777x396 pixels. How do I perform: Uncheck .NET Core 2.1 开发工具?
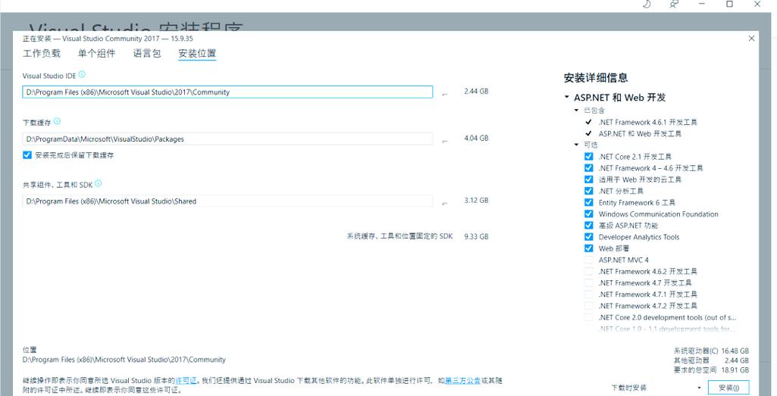(x=589, y=157)
